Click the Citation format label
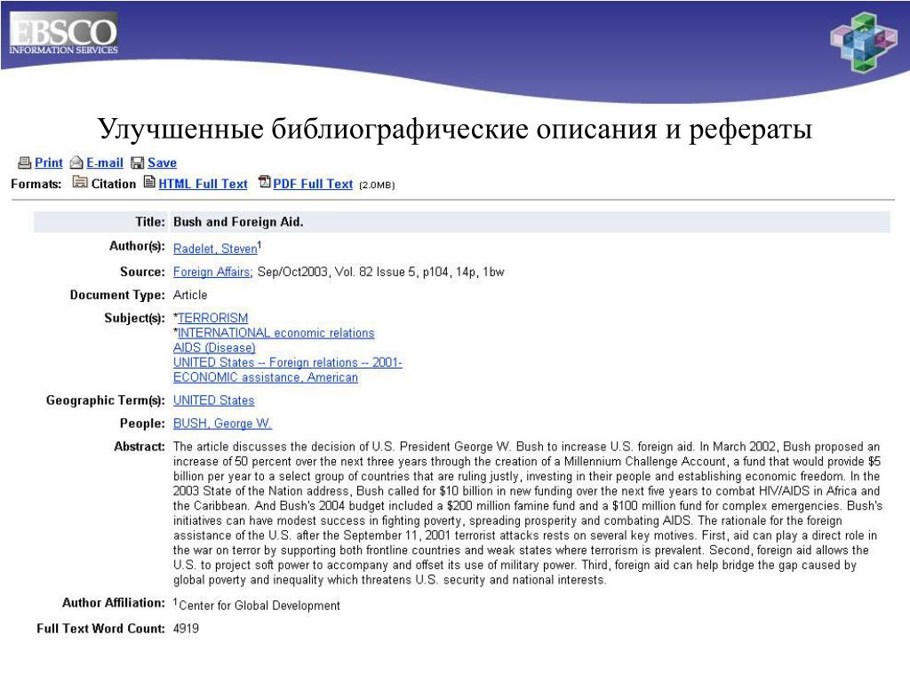Viewport: 910px width, 682px height. click(113, 184)
